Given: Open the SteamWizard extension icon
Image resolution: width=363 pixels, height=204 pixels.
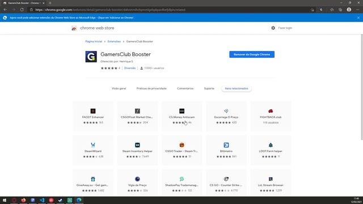Looking at the screenshot, I should coord(93,145).
